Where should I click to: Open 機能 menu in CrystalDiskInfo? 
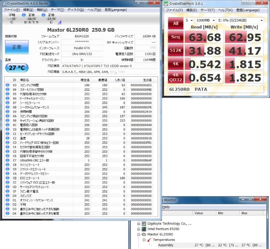[x=42, y=10]
